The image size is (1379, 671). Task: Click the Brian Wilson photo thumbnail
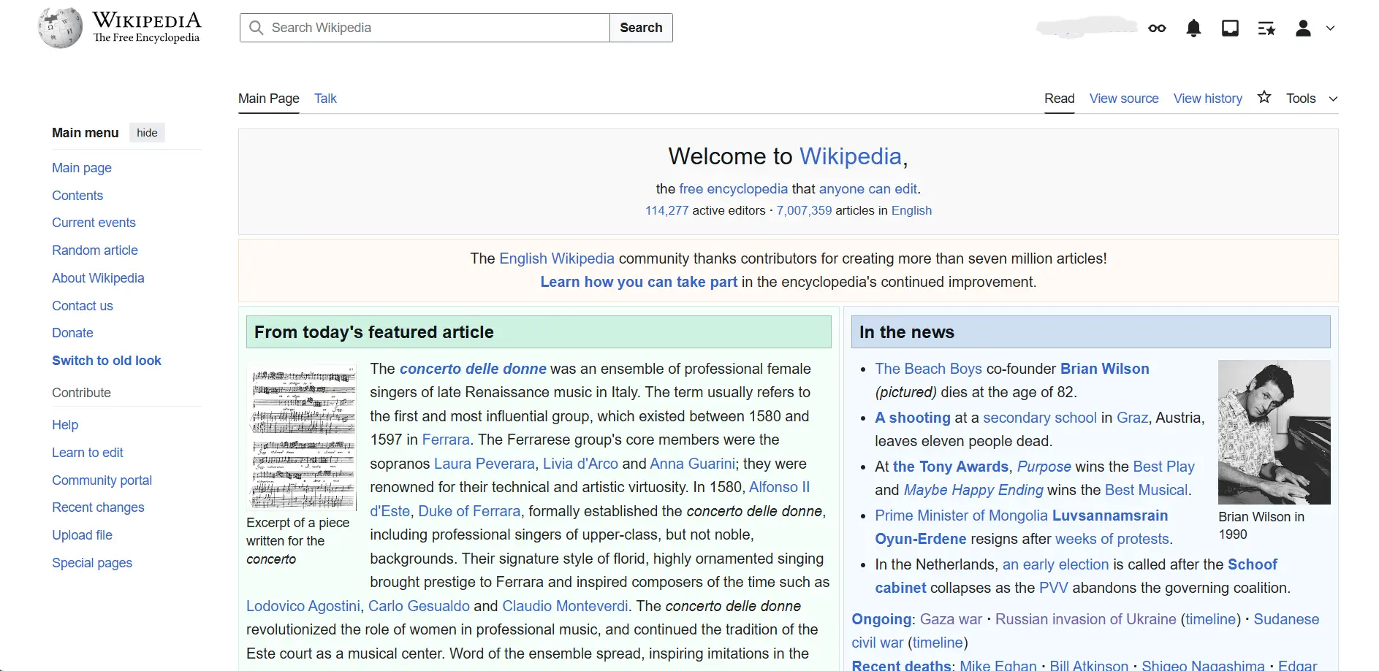point(1274,432)
